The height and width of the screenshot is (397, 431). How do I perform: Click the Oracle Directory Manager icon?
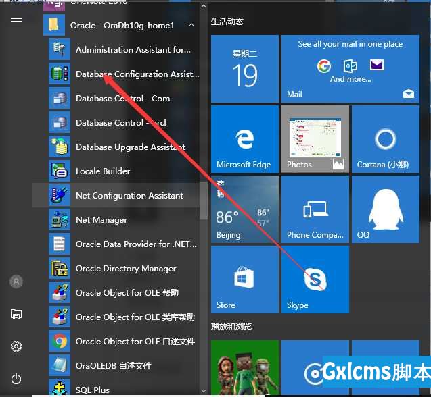point(60,268)
